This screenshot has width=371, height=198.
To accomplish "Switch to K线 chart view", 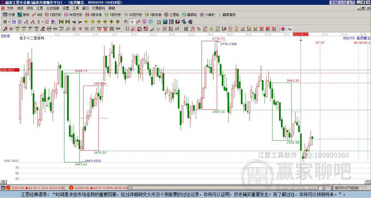I will pyautogui.click(x=37, y=14).
